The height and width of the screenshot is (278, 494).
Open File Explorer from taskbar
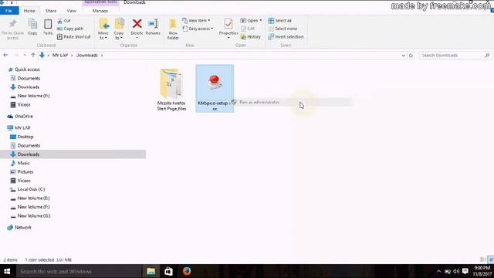(x=151, y=271)
